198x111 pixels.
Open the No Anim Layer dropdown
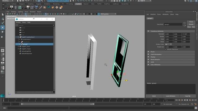[168, 104]
